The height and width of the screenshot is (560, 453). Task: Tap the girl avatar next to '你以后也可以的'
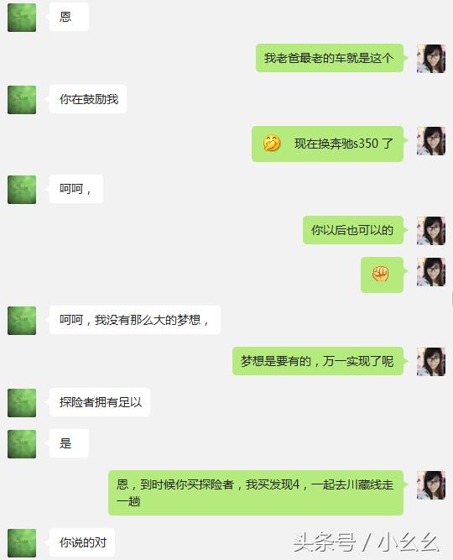click(x=431, y=231)
